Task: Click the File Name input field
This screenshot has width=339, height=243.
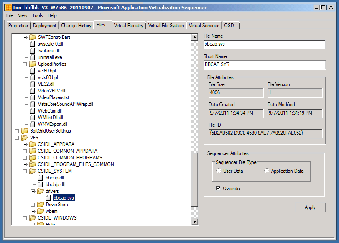Action: tap(264, 44)
